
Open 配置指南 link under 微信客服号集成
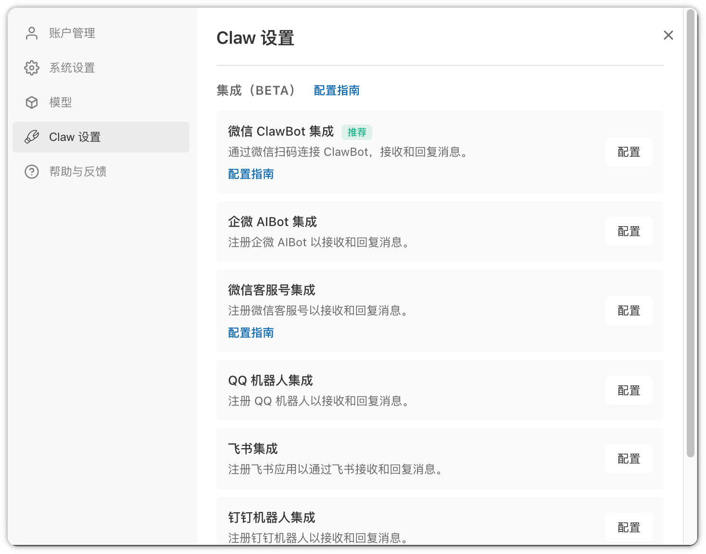(x=251, y=333)
